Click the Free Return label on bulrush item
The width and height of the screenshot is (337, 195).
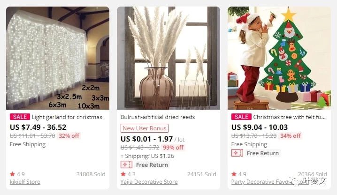pyautogui.click(x=152, y=165)
